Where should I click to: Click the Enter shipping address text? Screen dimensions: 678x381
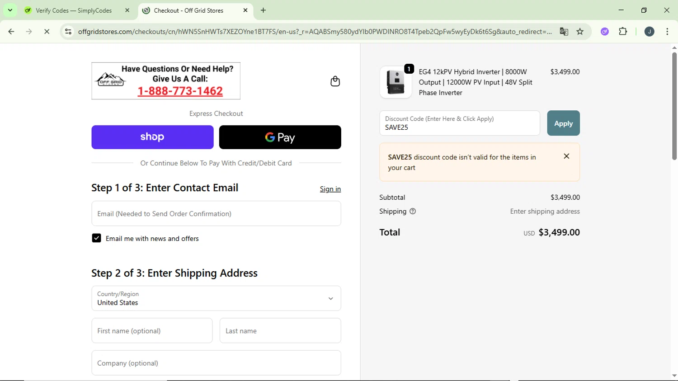click(545, 211)
